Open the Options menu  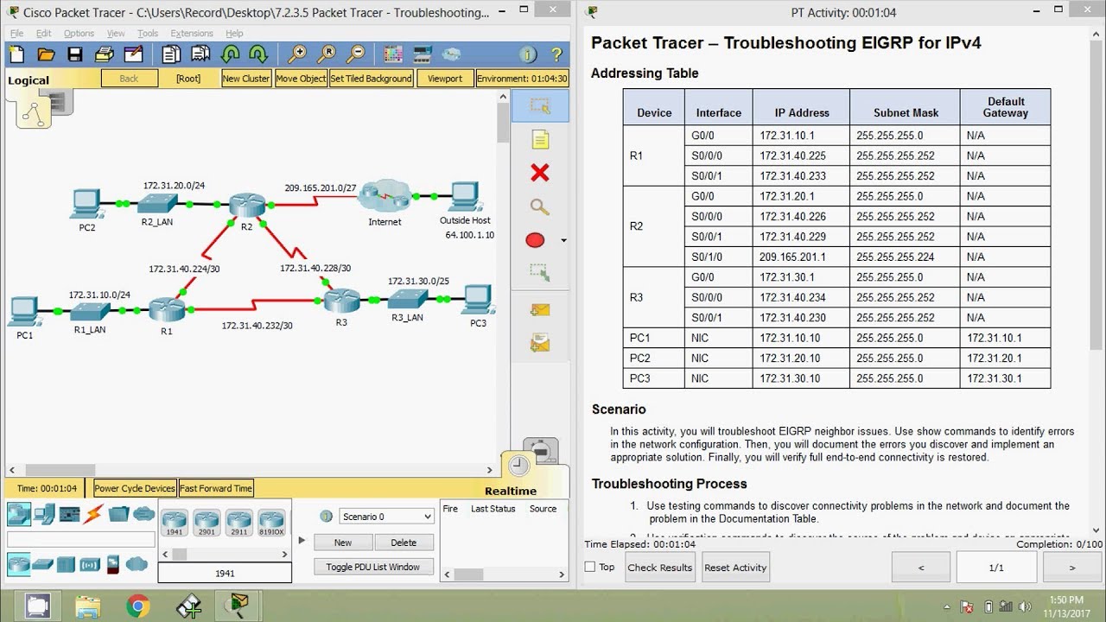pos(79,34)
